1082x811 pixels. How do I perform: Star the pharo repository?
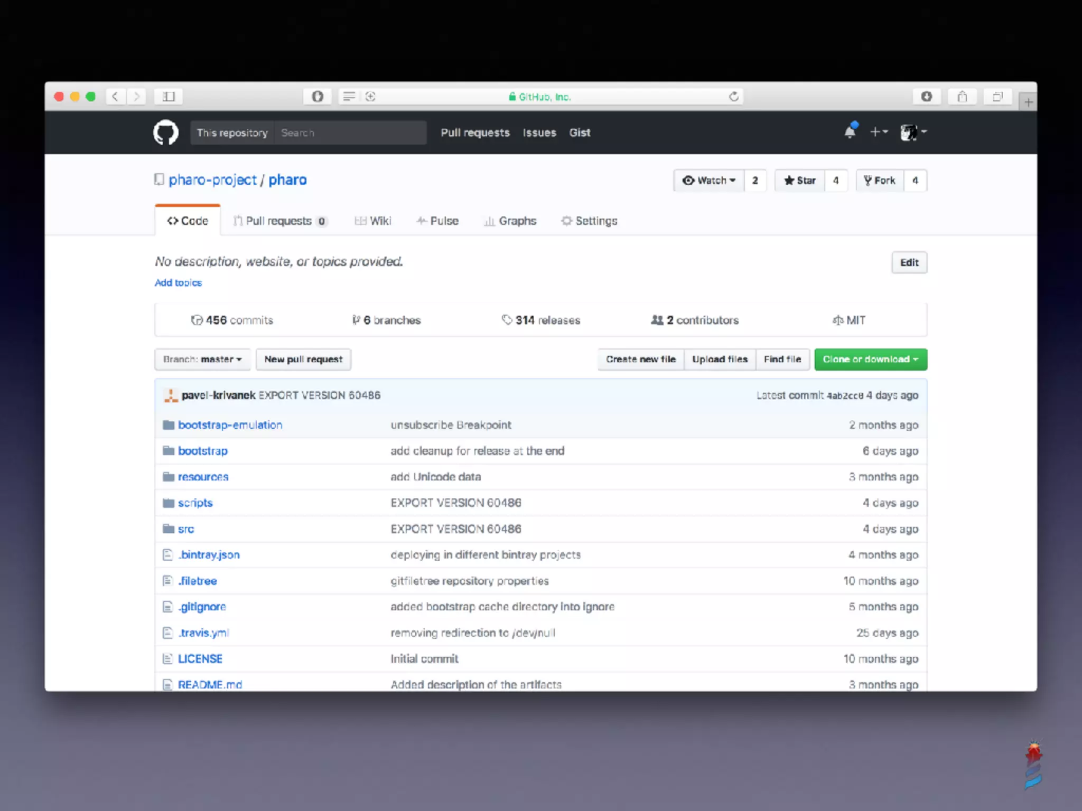click(x=800, y=181)
